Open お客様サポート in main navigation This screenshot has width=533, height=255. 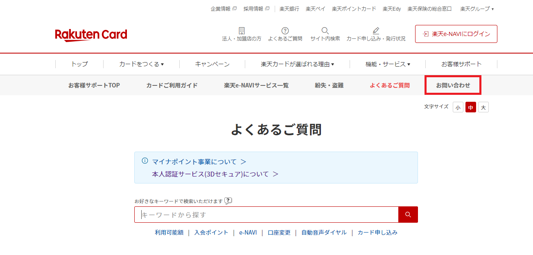click(461, 64)
